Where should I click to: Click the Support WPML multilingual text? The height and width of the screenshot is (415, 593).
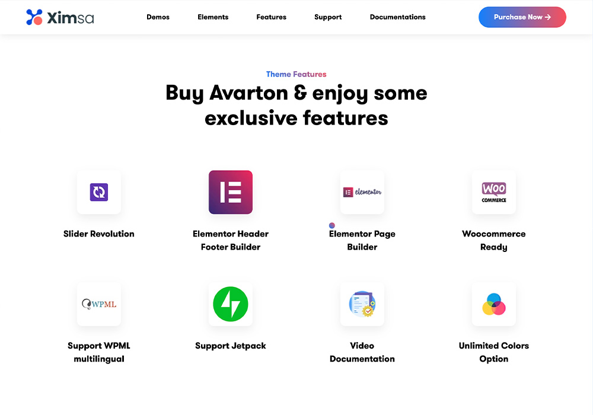[98, 352]
